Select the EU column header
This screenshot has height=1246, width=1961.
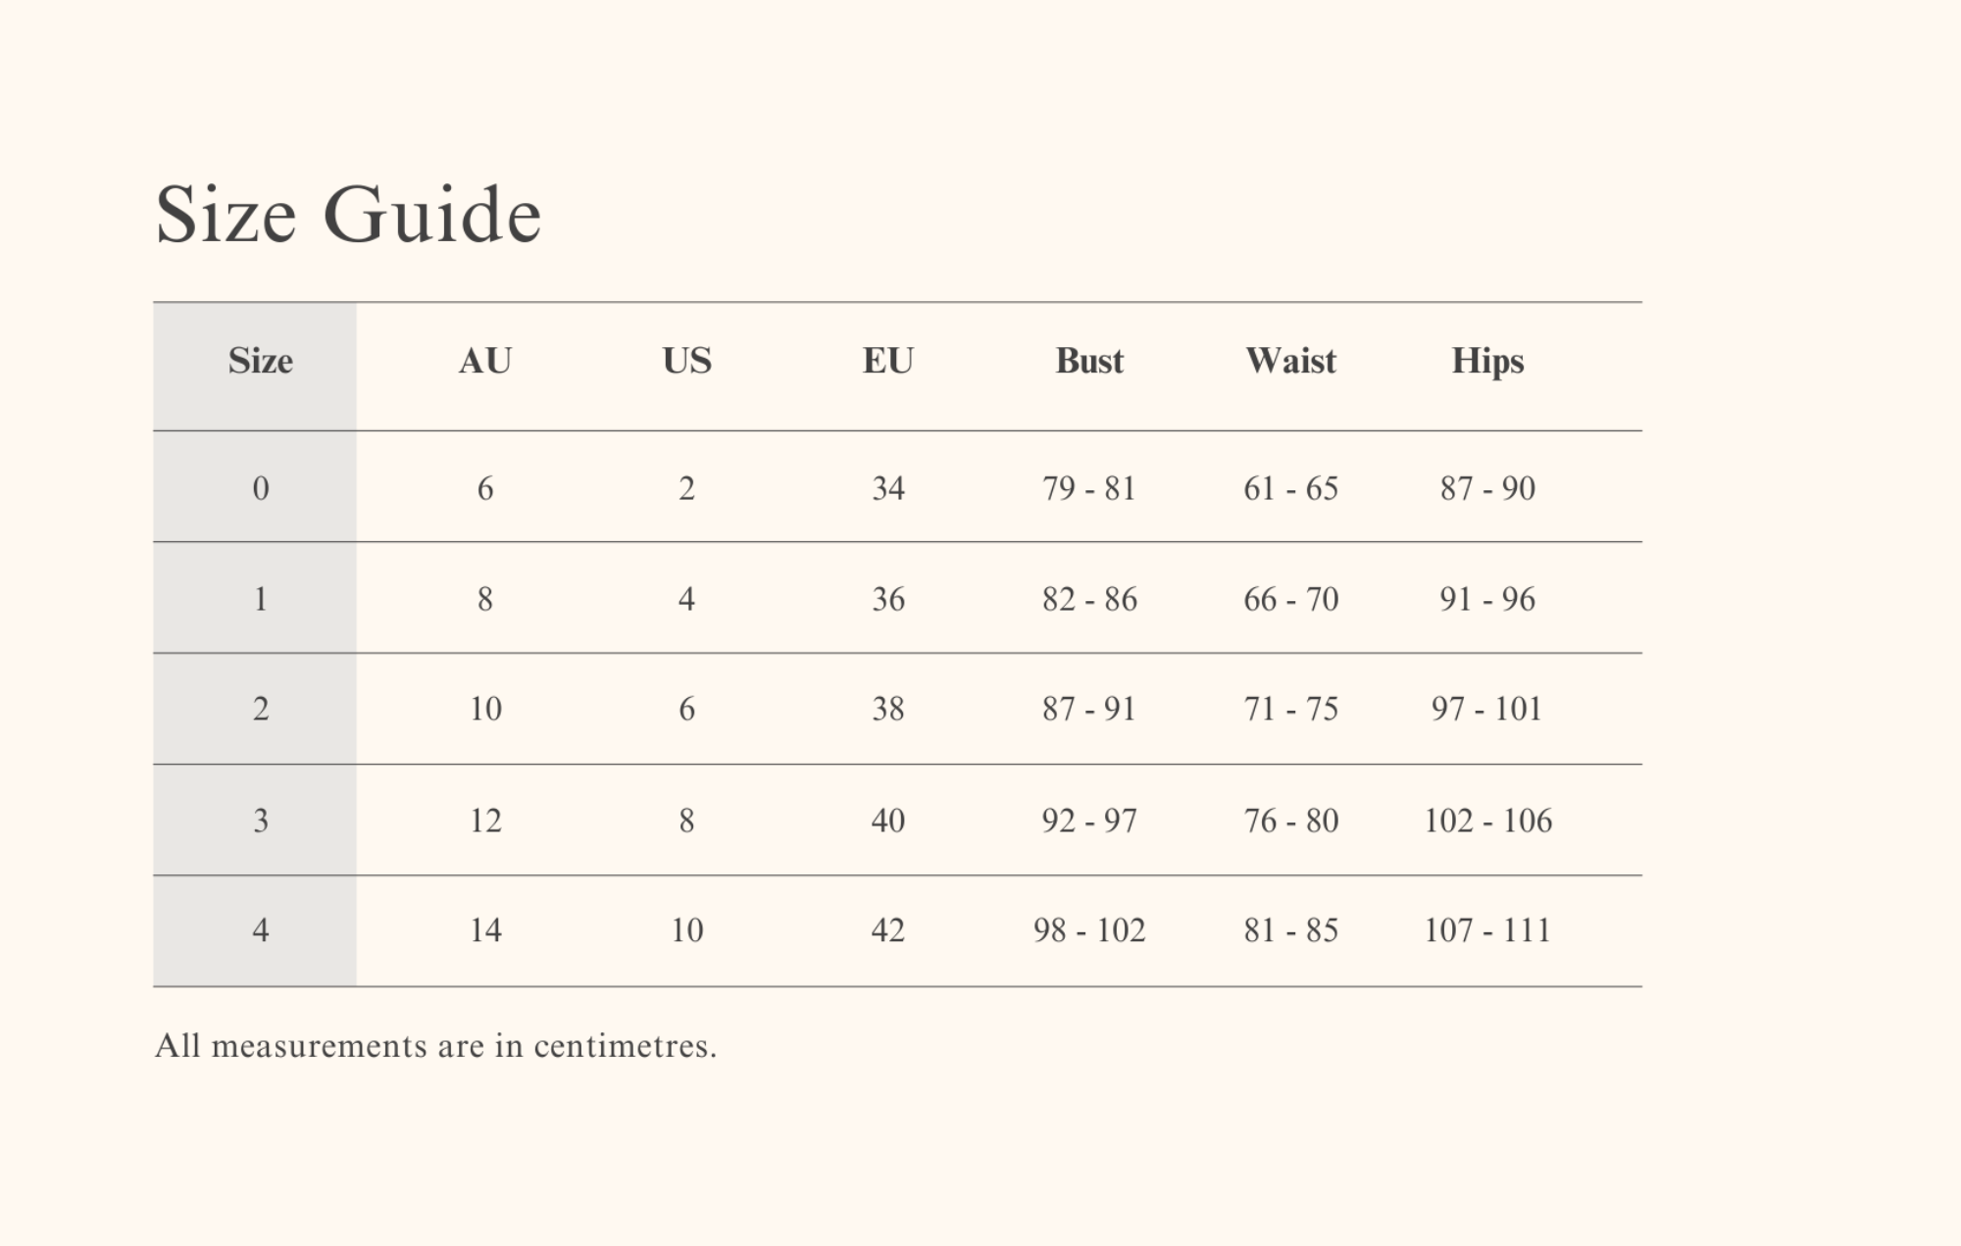(x=887, y=362)
